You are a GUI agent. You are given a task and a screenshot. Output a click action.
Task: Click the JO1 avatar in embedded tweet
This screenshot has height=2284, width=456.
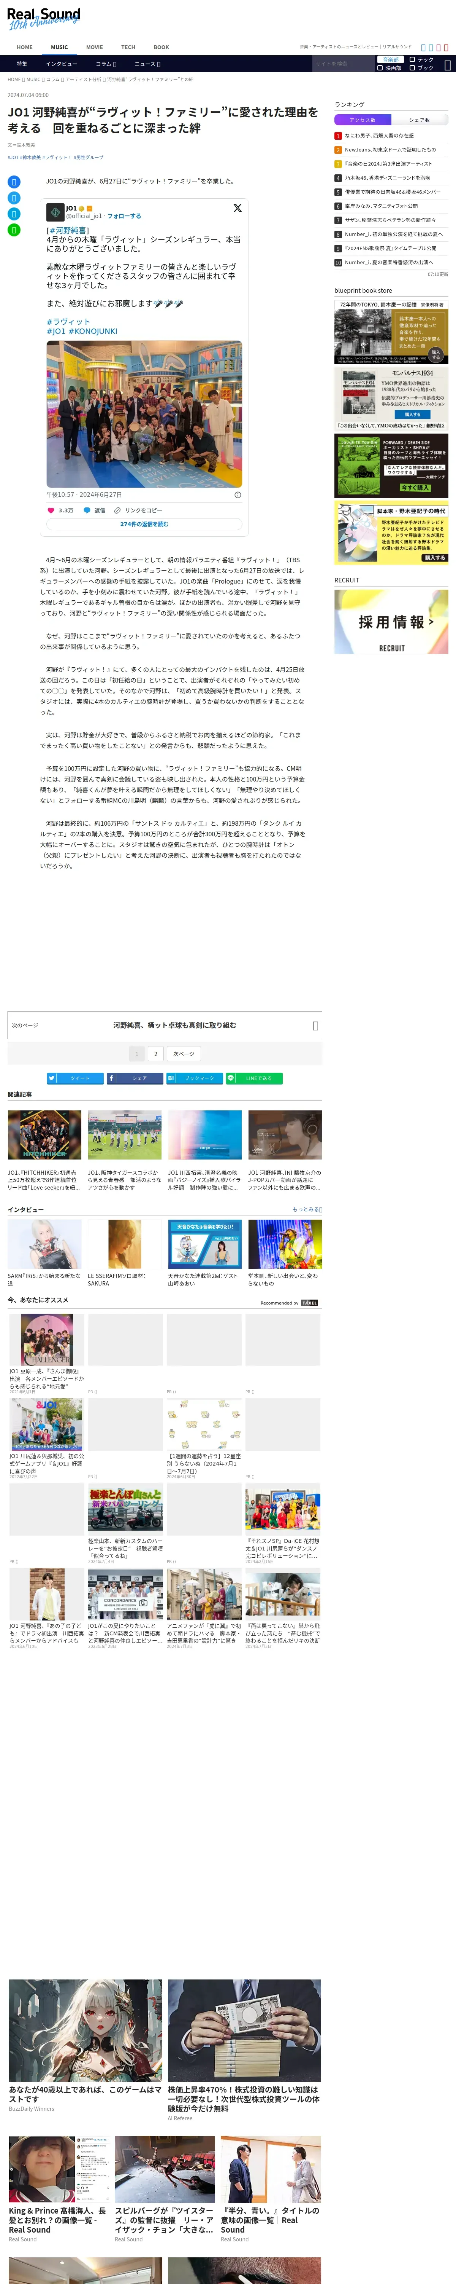[55, 212]
